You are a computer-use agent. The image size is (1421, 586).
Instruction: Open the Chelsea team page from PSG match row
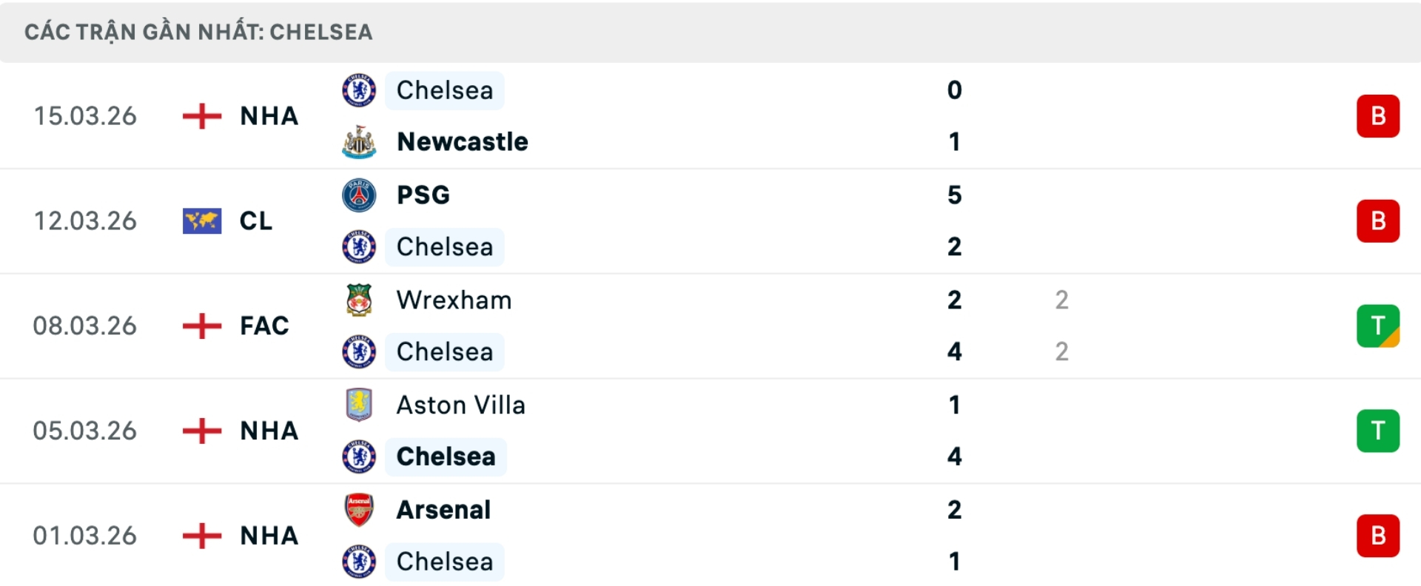tap(444, 247)
